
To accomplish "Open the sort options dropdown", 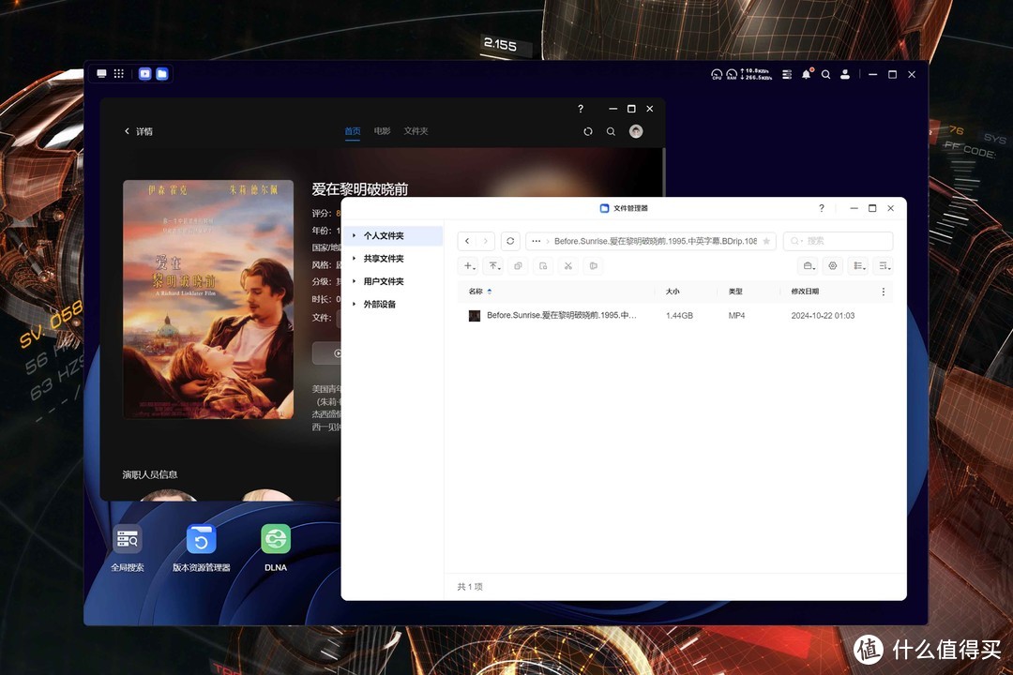I will pyautogui.click(x=884, y=266).
